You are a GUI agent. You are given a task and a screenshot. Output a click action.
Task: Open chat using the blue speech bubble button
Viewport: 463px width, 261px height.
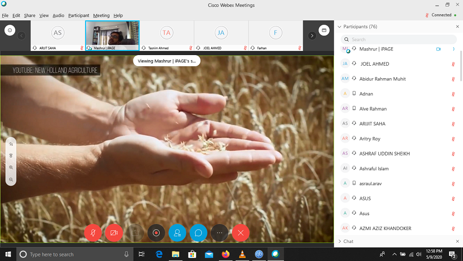coord(198,233)
